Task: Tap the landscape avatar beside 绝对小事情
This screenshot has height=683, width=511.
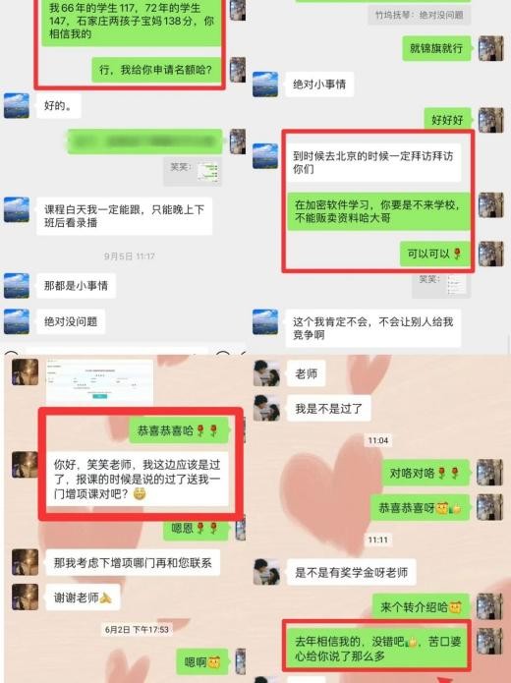Action: 265,85
